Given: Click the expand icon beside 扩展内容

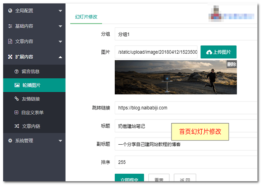Looking at the screenshot, I should pos(10,57).
